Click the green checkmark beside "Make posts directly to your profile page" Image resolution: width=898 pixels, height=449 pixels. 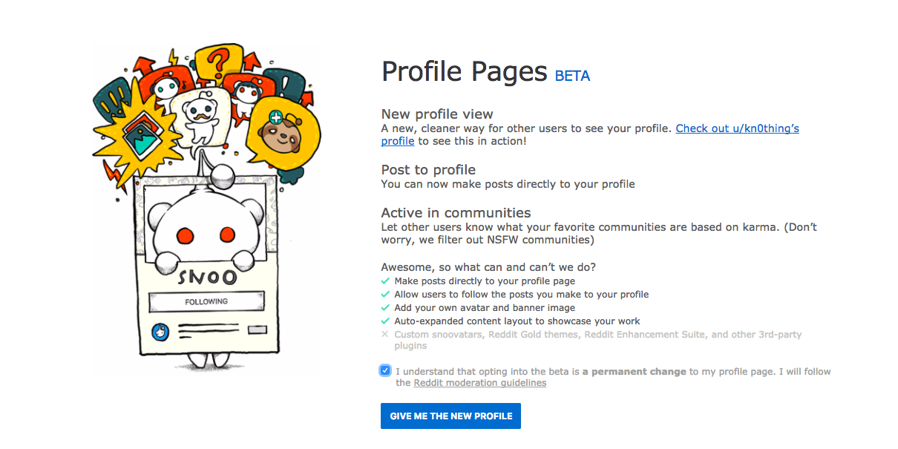pos(385,281)
